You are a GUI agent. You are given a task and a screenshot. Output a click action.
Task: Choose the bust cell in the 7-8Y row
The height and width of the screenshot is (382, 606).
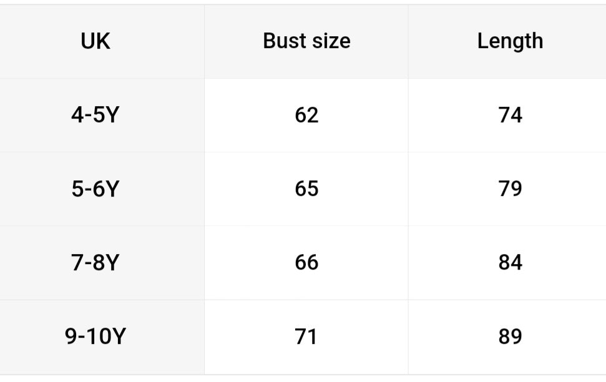306,263
